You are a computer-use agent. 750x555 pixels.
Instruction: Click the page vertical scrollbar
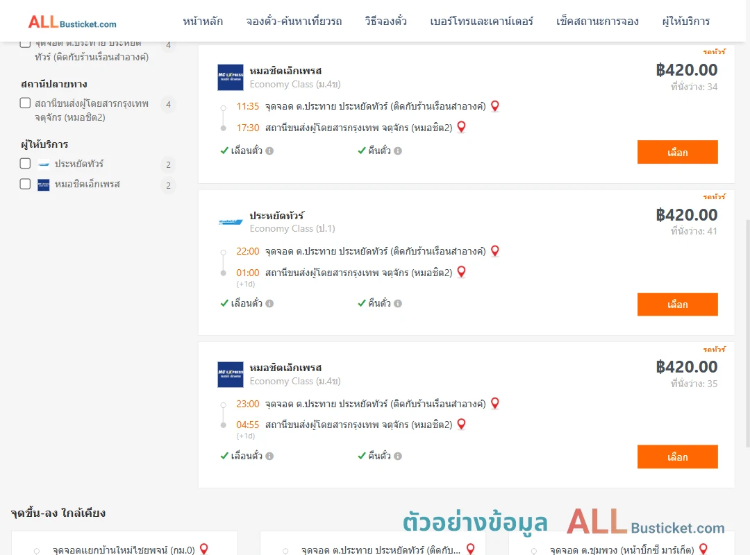[748, 333]
